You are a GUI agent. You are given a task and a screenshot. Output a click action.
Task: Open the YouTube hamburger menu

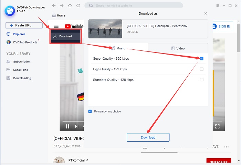click(56, 26)
